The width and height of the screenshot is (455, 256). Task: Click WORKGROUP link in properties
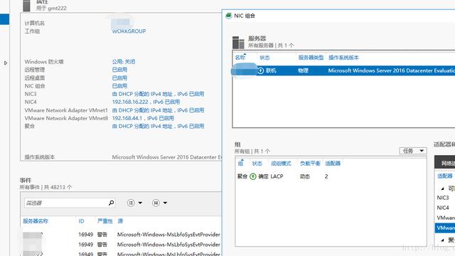pos(129,31)
